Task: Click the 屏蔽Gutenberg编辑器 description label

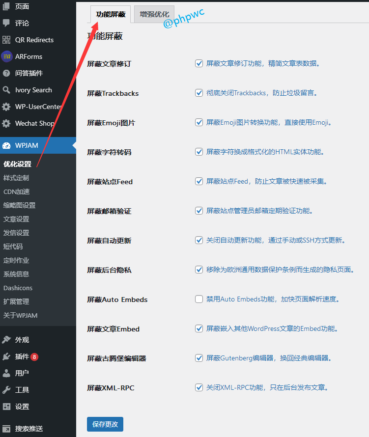Action: [x=269, y=358]
